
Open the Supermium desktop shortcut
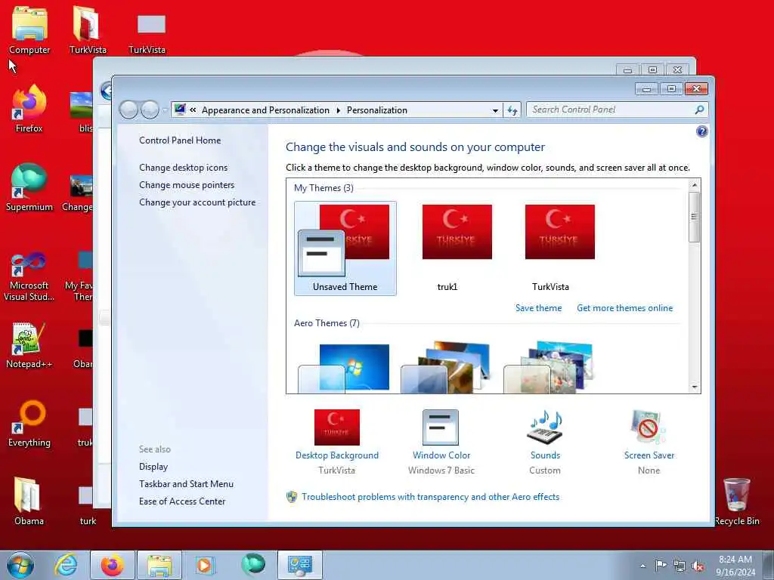pyautogui.click(x=29, y=187)
